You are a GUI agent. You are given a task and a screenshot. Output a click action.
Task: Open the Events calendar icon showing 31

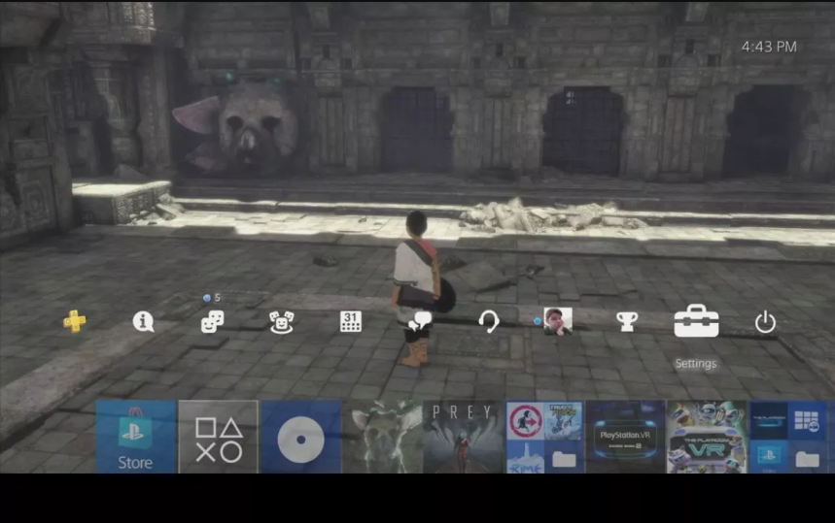click(350, 321)
